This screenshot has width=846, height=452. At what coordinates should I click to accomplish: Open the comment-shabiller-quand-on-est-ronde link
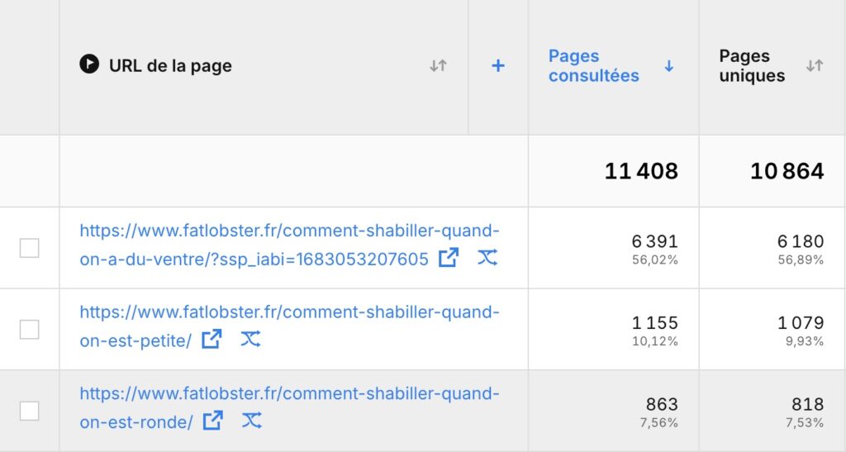click(x=289, y=407)
